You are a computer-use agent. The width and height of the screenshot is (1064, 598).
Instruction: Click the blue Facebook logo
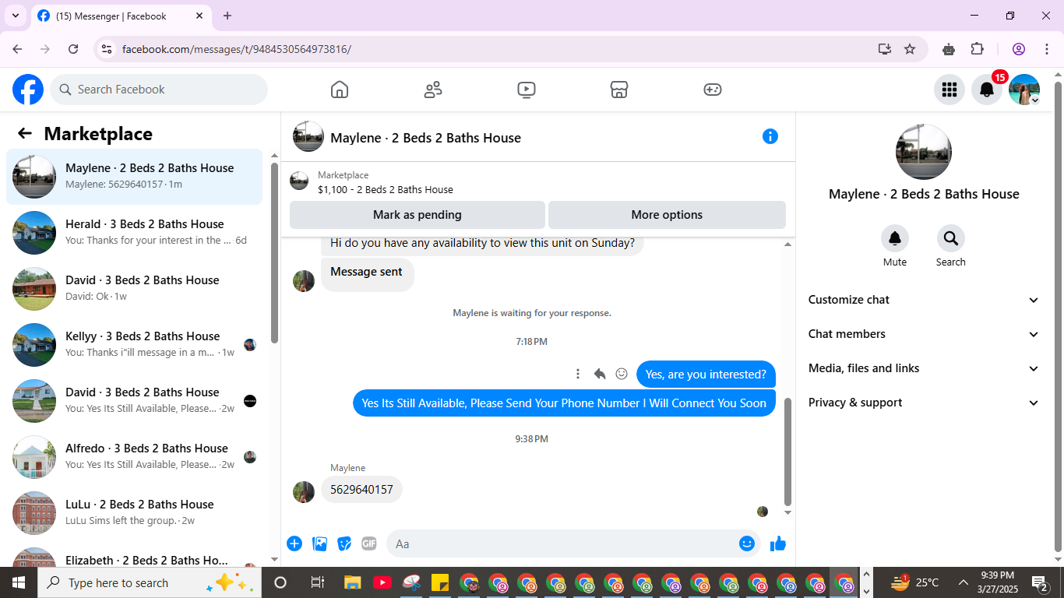click(x=28, y=90)
